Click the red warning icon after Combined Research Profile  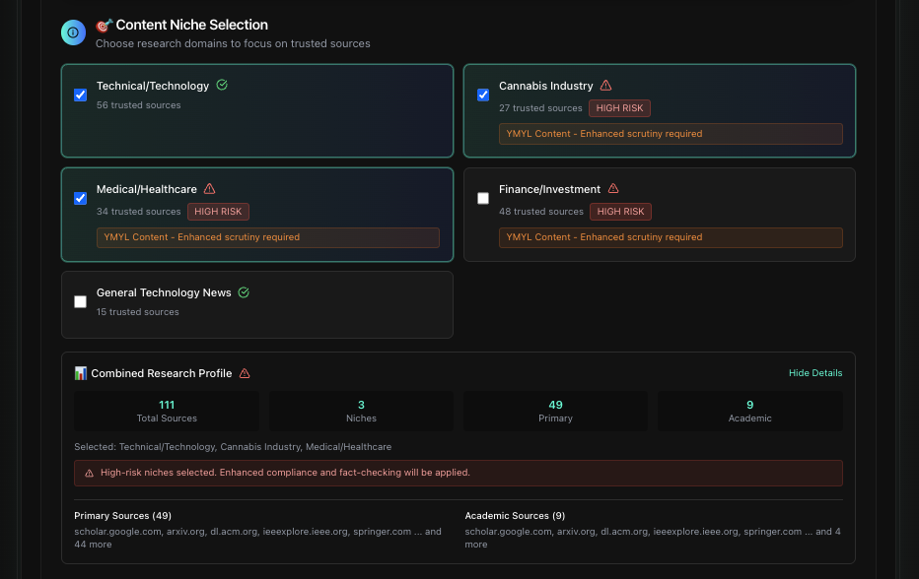246,373
